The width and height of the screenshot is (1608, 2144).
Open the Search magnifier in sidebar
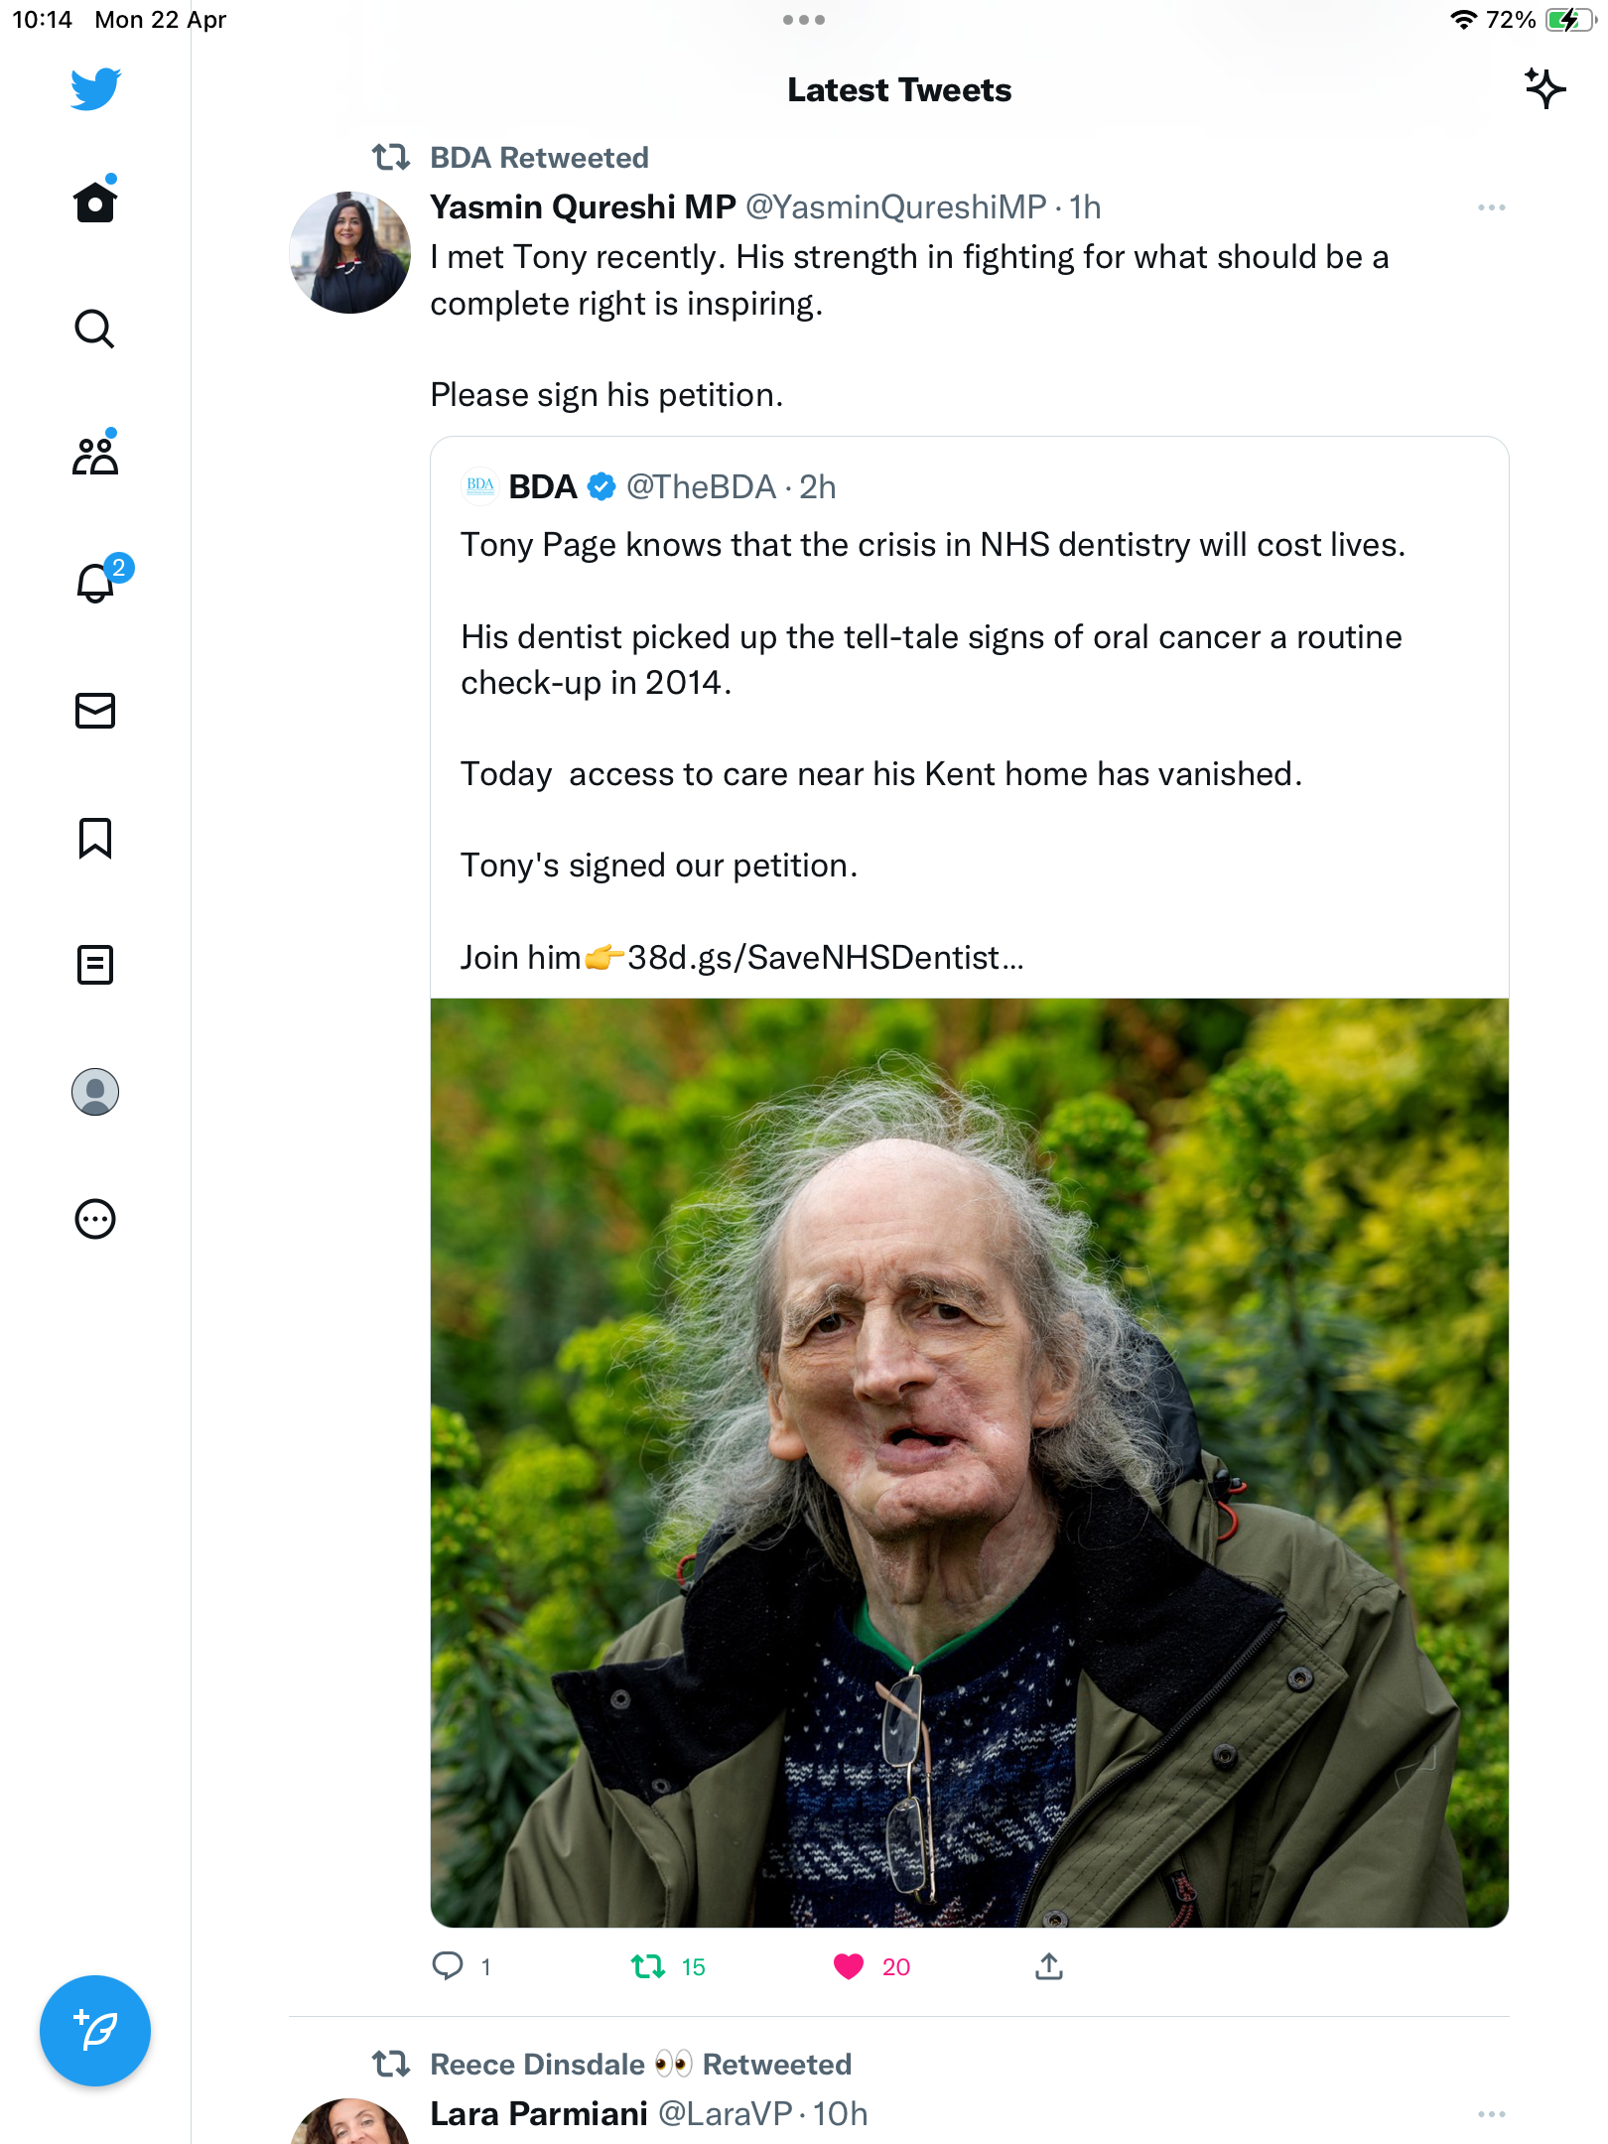[x=95, y=329]
